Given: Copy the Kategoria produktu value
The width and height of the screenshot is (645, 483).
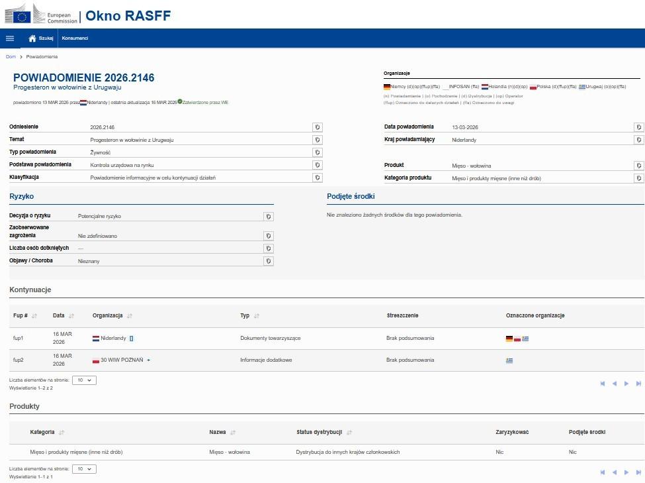Looking at the screenshot, I should 638,178.
